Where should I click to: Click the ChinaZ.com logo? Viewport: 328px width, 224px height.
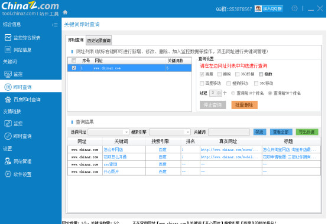(x=30, y=6)
